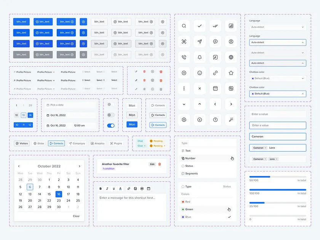Click Clear in the October 2022 calendar
The width and height of the screenshot is (320, 240).
click(x=76, y=216)
